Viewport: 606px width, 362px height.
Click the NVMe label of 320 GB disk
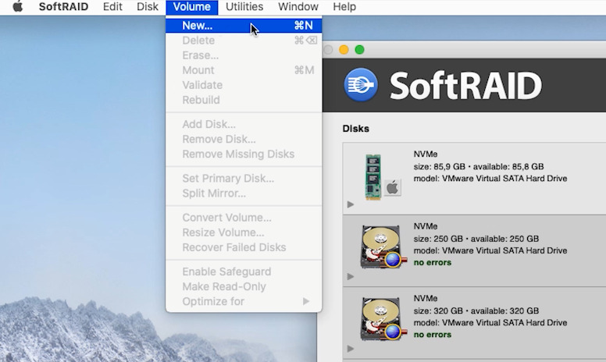click(x=426, y=298)
